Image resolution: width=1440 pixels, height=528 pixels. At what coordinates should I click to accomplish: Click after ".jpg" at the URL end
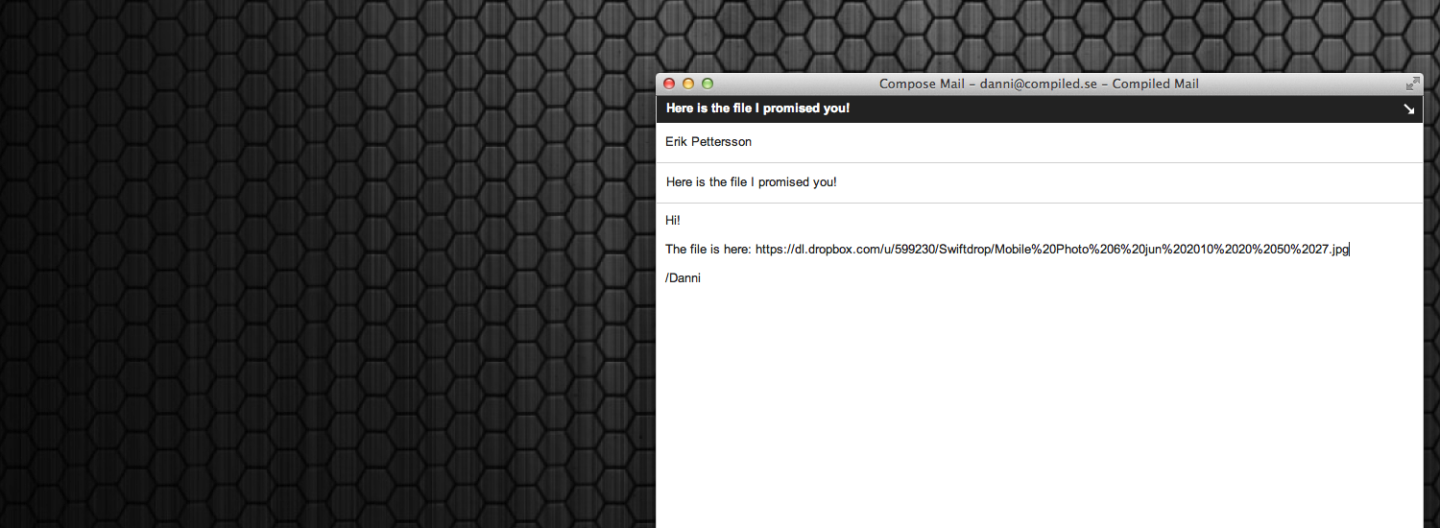click(x=1350, y=250)
